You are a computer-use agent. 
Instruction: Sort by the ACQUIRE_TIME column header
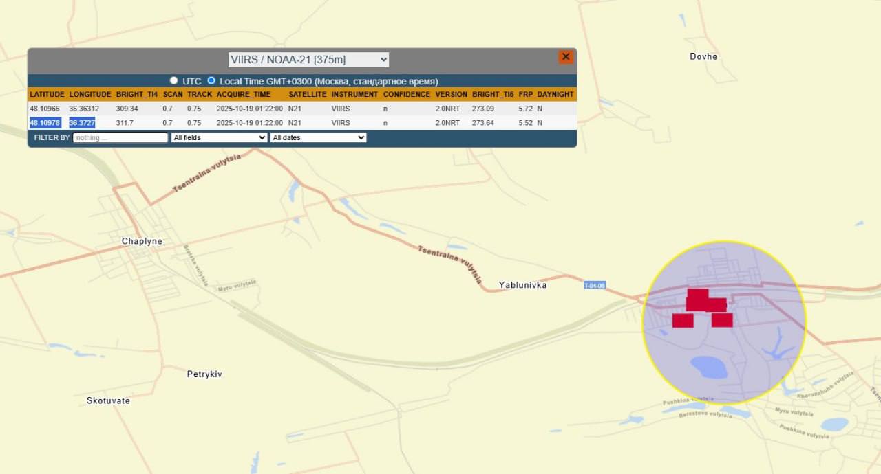(244, 94)
